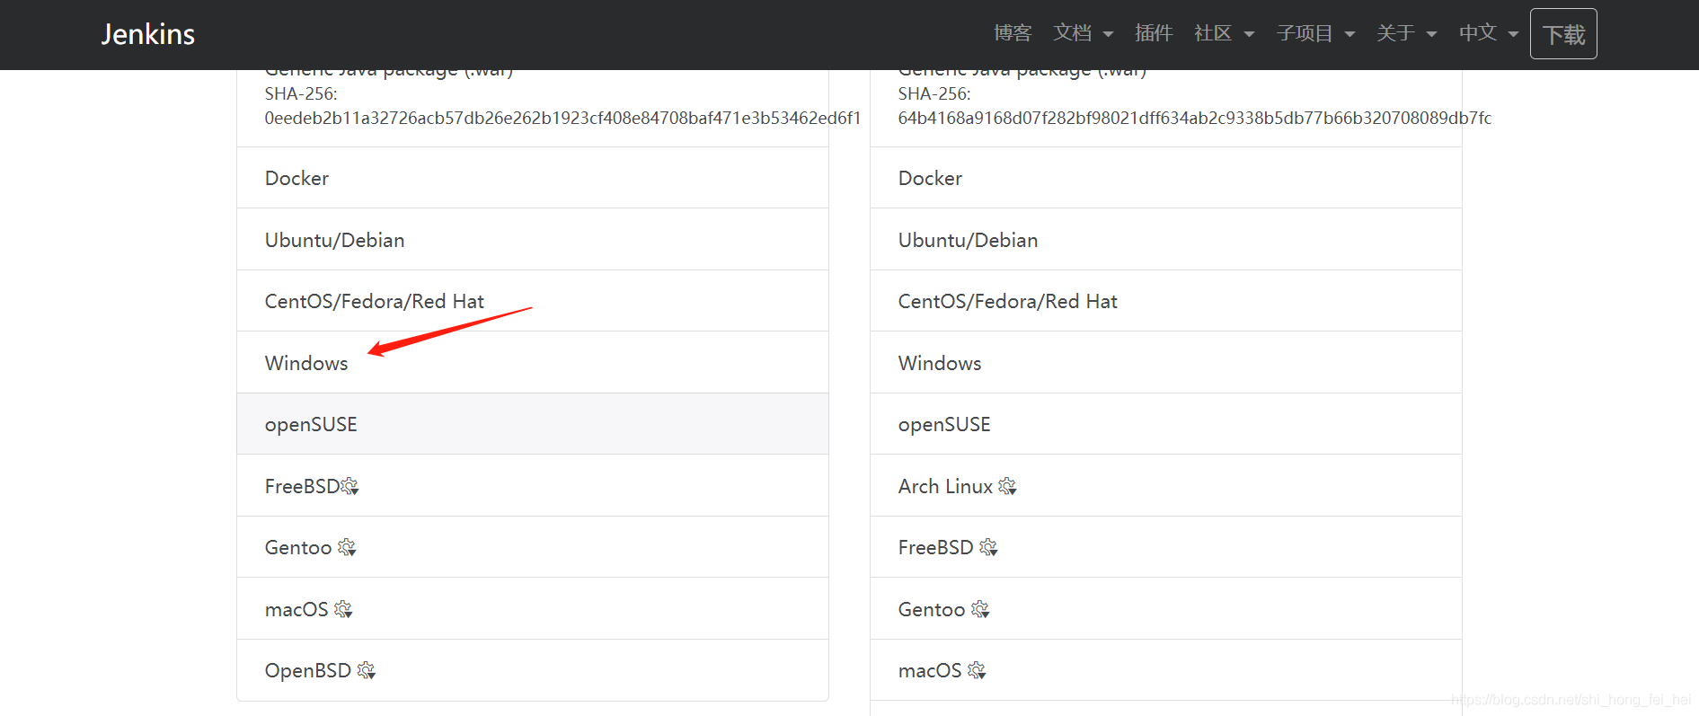Viewport: 1699px width, 716px height.
Task: Select Ubuntu/Debian in the left column
Action: [x=533, y=240]
